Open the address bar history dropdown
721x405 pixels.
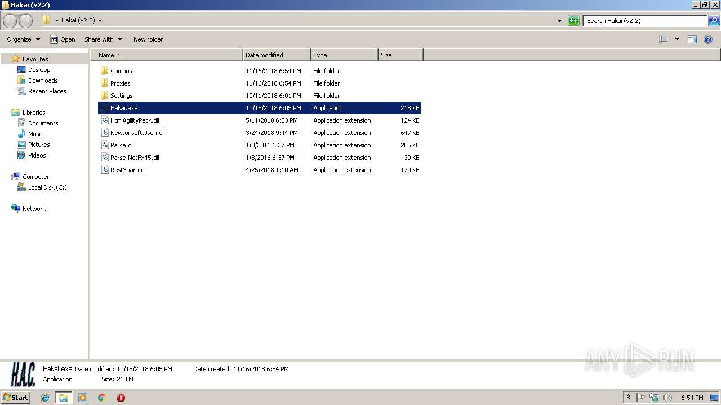point(559,21)
